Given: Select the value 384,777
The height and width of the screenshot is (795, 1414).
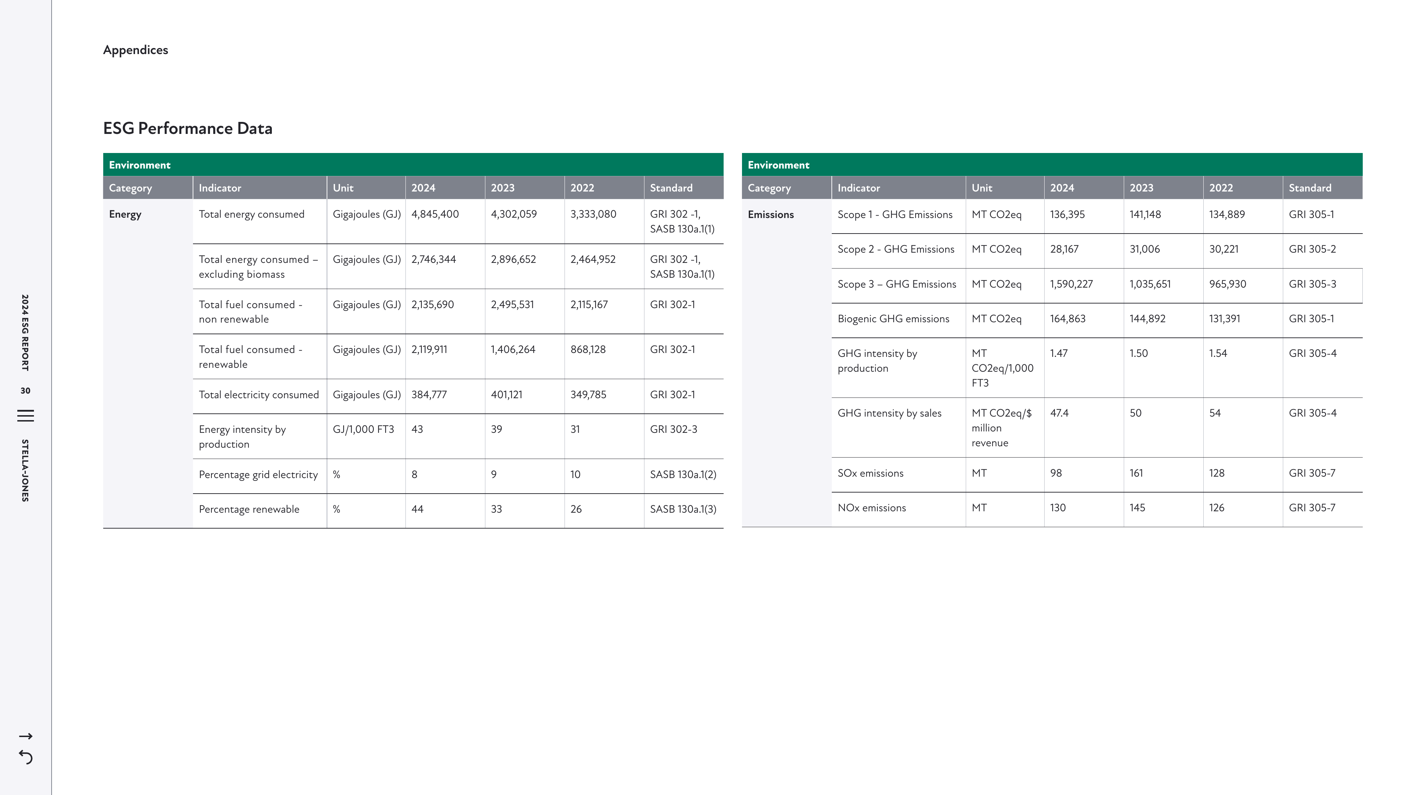Looking at the screenshot, I should pos(429,395).
